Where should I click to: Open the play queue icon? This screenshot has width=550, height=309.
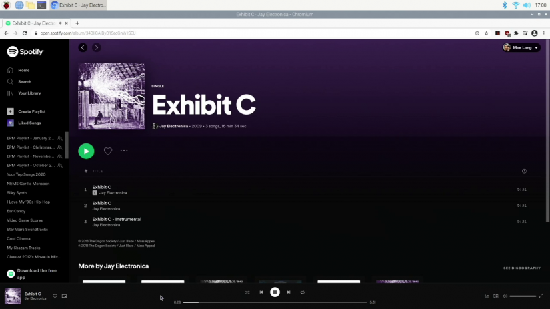tap(487, 296)
